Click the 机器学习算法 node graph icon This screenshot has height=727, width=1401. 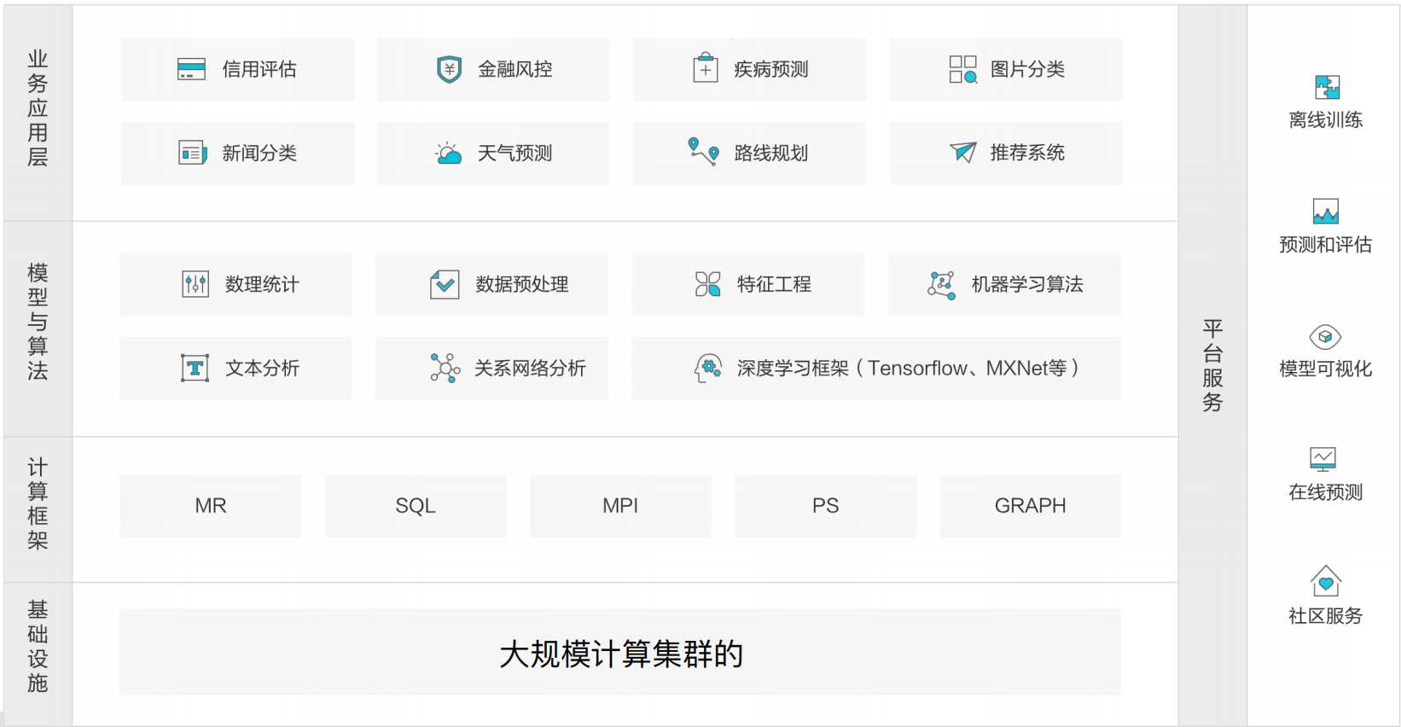[941, 285]
